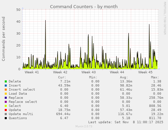Click the Update average value 57.43m

pyautogui.click(x=126, y=110)
